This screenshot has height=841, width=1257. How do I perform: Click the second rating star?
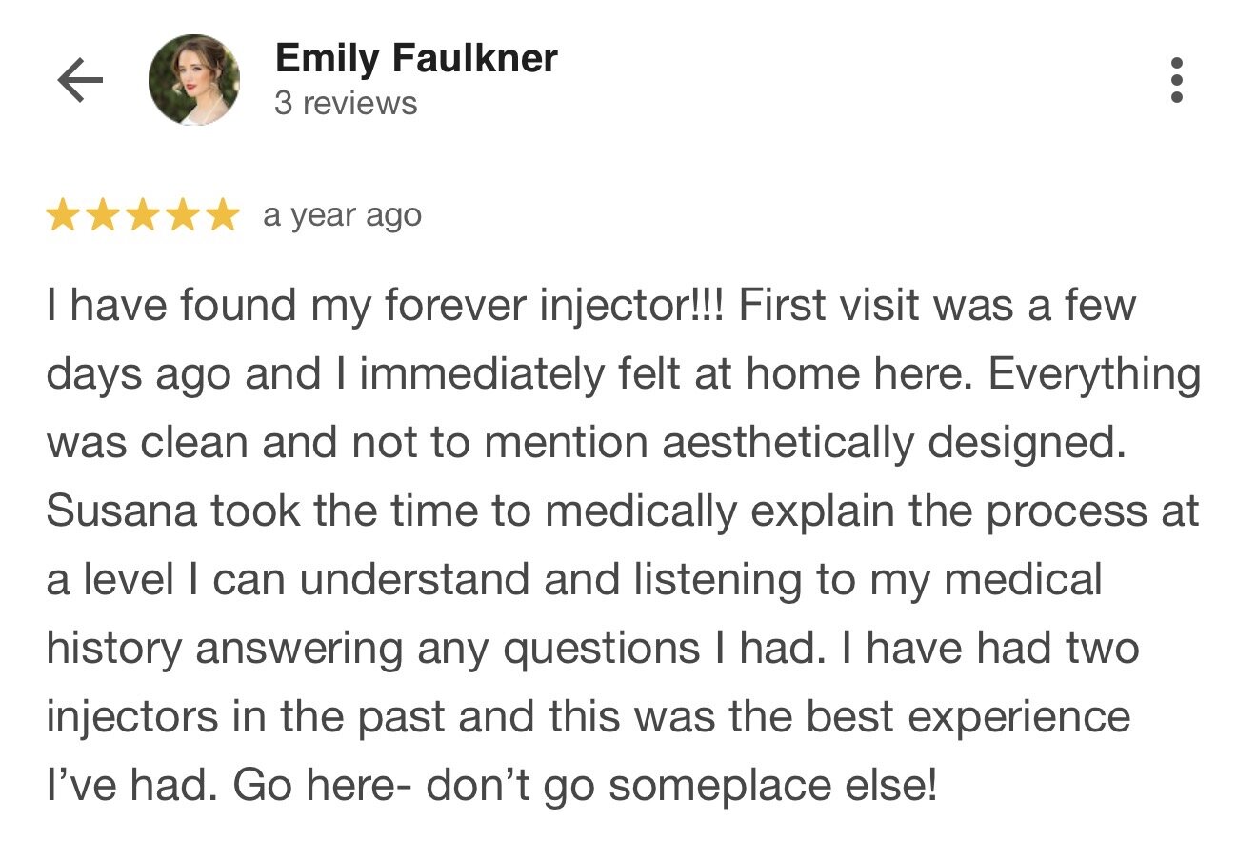tap(103, 216)
